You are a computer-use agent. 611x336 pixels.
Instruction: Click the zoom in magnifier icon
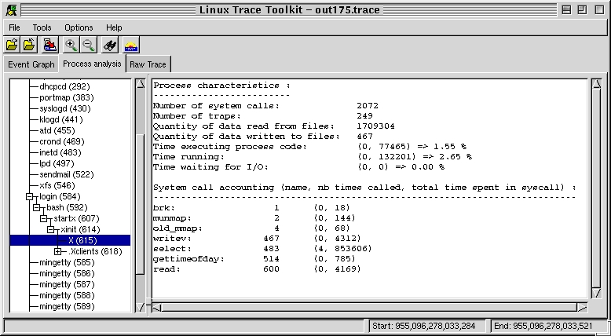71,46
